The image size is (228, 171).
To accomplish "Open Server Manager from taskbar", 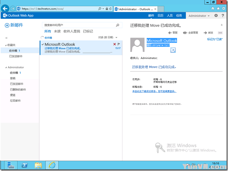I will (x=11, y=165).
